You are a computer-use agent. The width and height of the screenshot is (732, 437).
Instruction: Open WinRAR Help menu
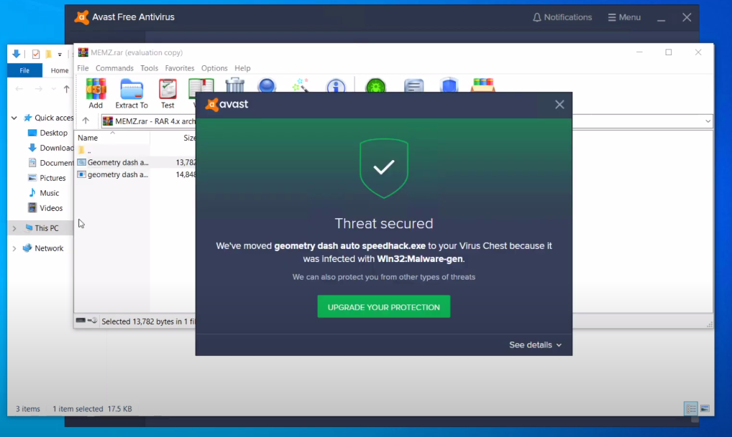pyautogui.click(x=242, y=68)
